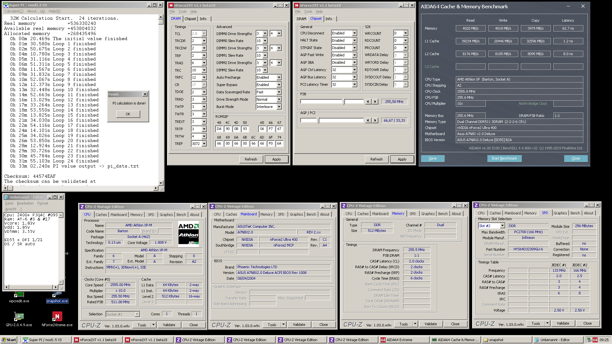The width and height of the screenshot is (612, 344).
Task: Switch to AIDA64 Extreme in the taskbar
Action: 404,340
